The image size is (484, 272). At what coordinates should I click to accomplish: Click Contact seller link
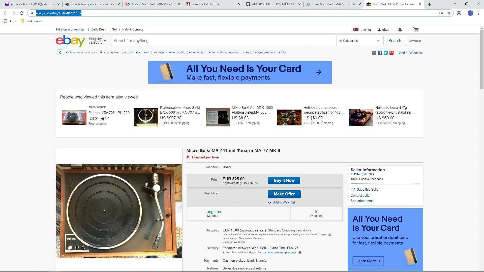point(360,195)
